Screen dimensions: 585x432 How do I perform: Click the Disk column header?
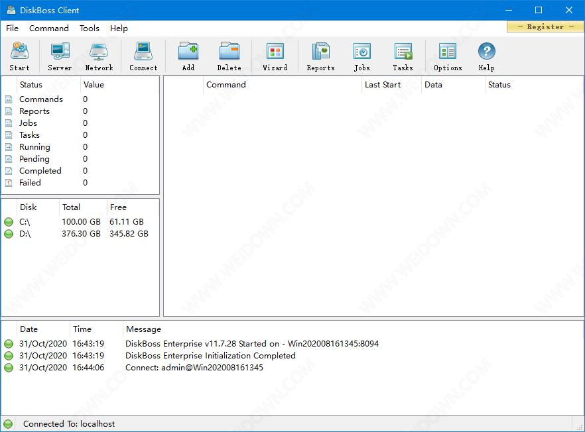[38, 207]
